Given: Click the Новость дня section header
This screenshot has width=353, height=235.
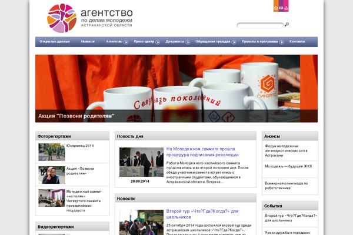Looking at the screenshot, I should (x=185, y=136).
